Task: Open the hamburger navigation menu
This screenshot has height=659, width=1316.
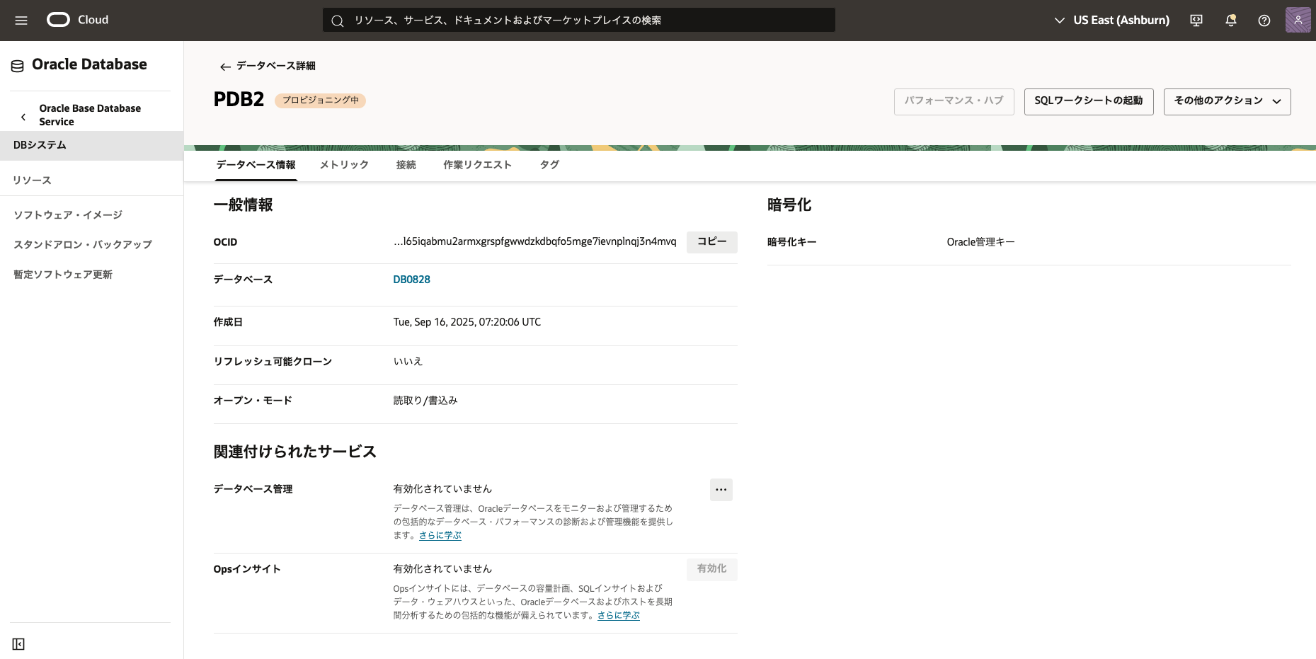Action: tap(21, 21)
